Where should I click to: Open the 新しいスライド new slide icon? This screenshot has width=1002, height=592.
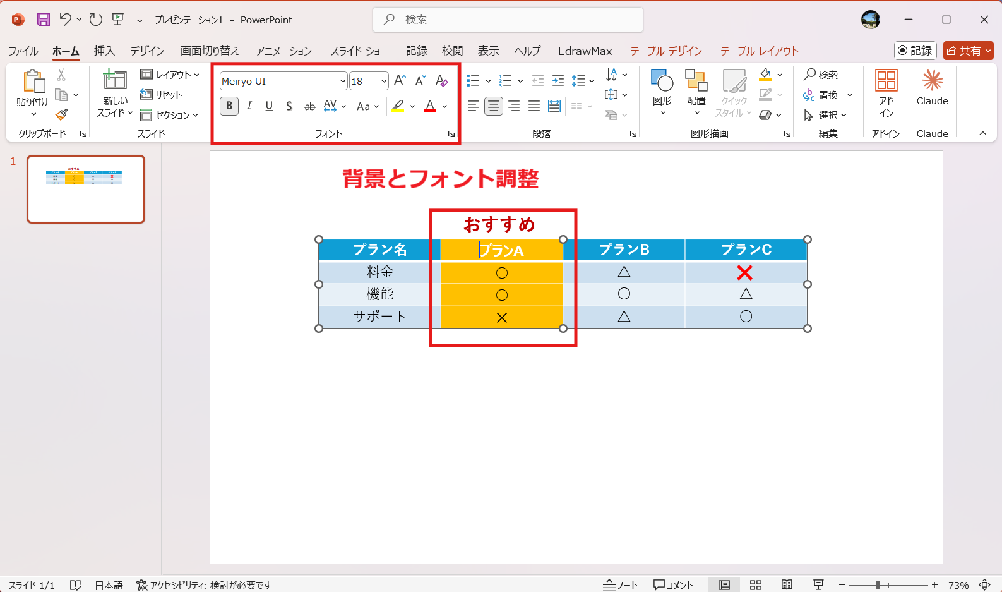pos(115,80)
